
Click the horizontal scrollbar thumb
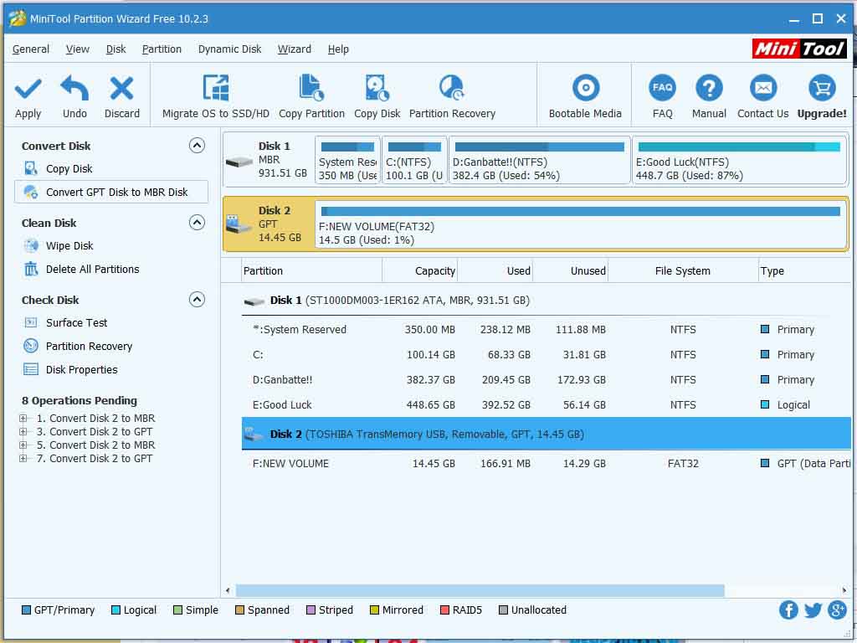[480, 590]
